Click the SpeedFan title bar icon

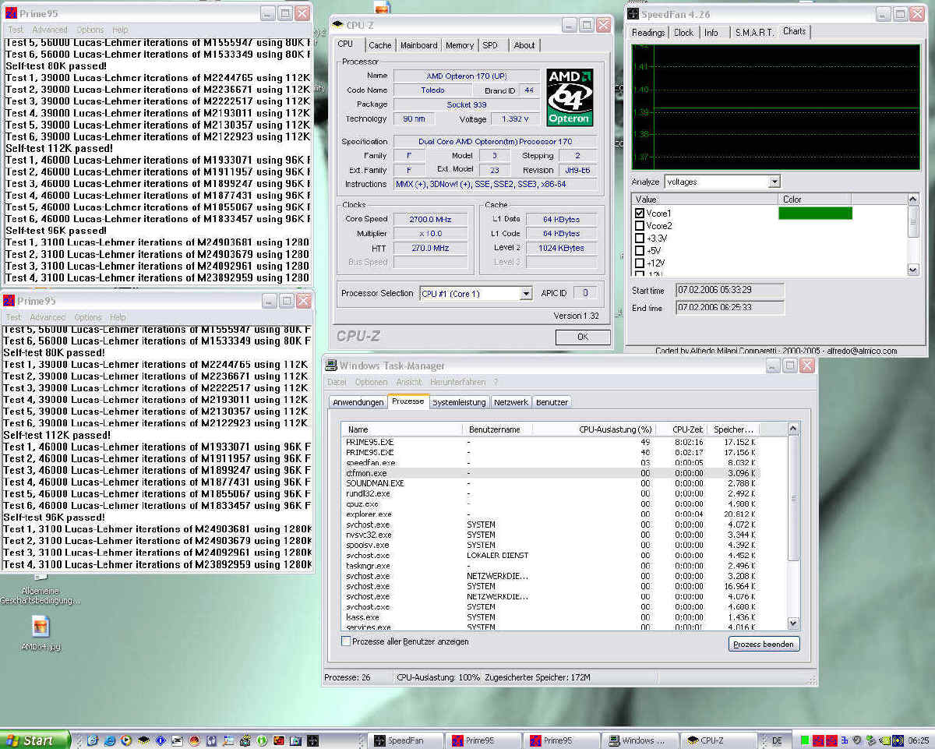[x=633, y=14]
